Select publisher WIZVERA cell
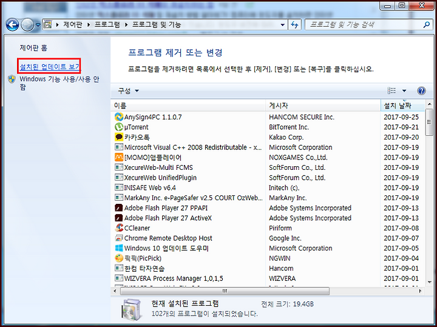This screenshot has width=437, height=327. [x=282, y=278]
